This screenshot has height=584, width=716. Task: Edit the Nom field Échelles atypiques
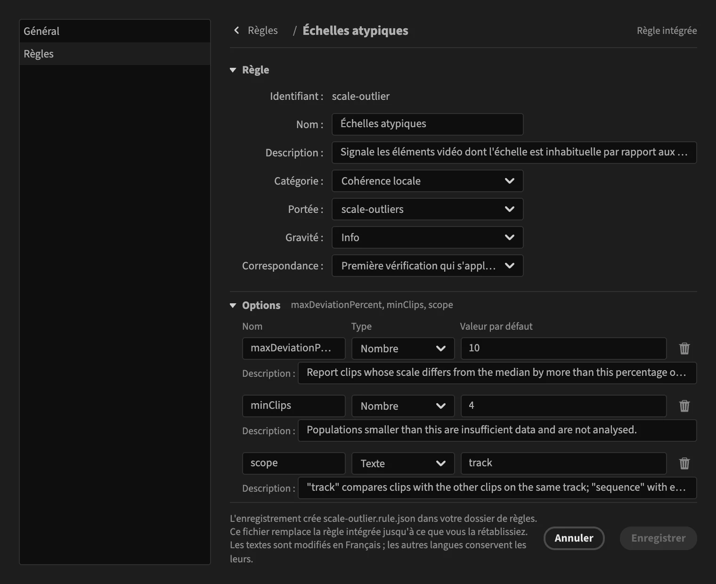pyautogui.click(x=427, y=124)
